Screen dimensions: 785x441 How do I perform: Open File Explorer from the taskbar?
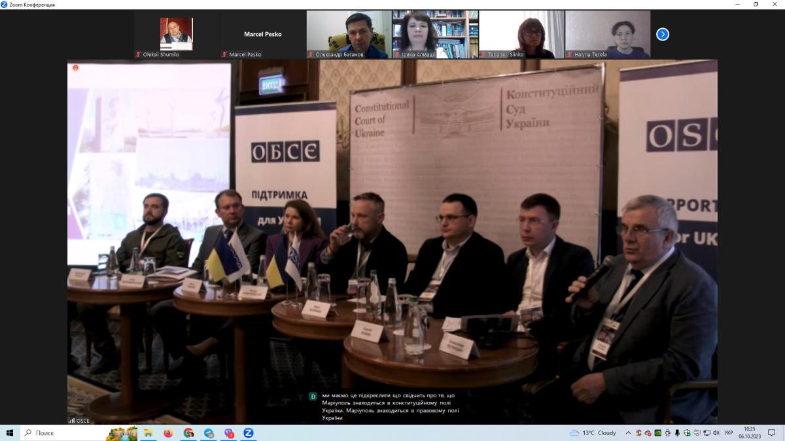(x=148, y=433)
